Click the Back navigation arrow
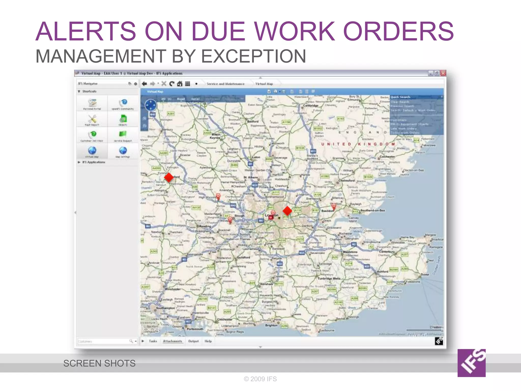The width and height of the screenshot is (521, 391). 144,84
